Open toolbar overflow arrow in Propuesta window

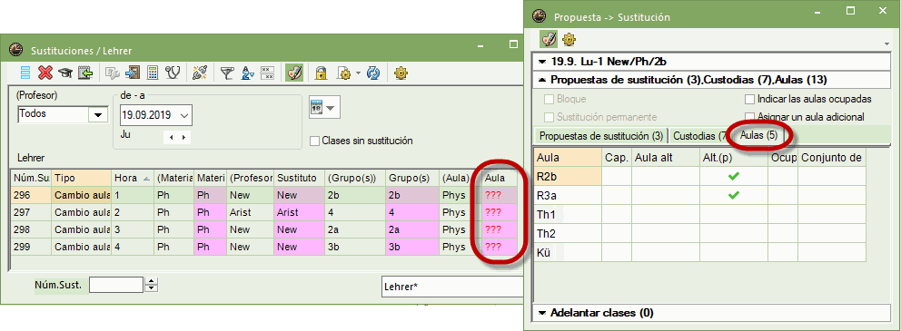(x=887, y=44)
